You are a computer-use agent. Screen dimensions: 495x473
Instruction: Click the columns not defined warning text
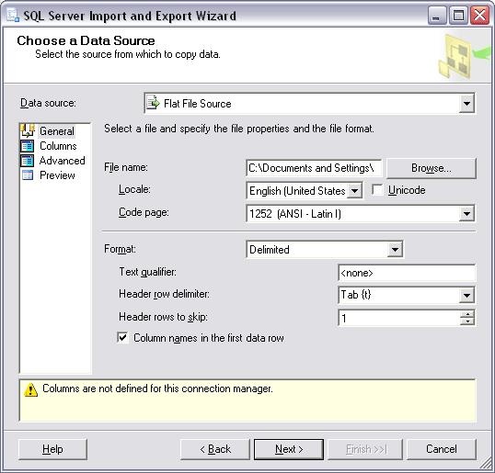pyautogui.click(x=157, y=389)
